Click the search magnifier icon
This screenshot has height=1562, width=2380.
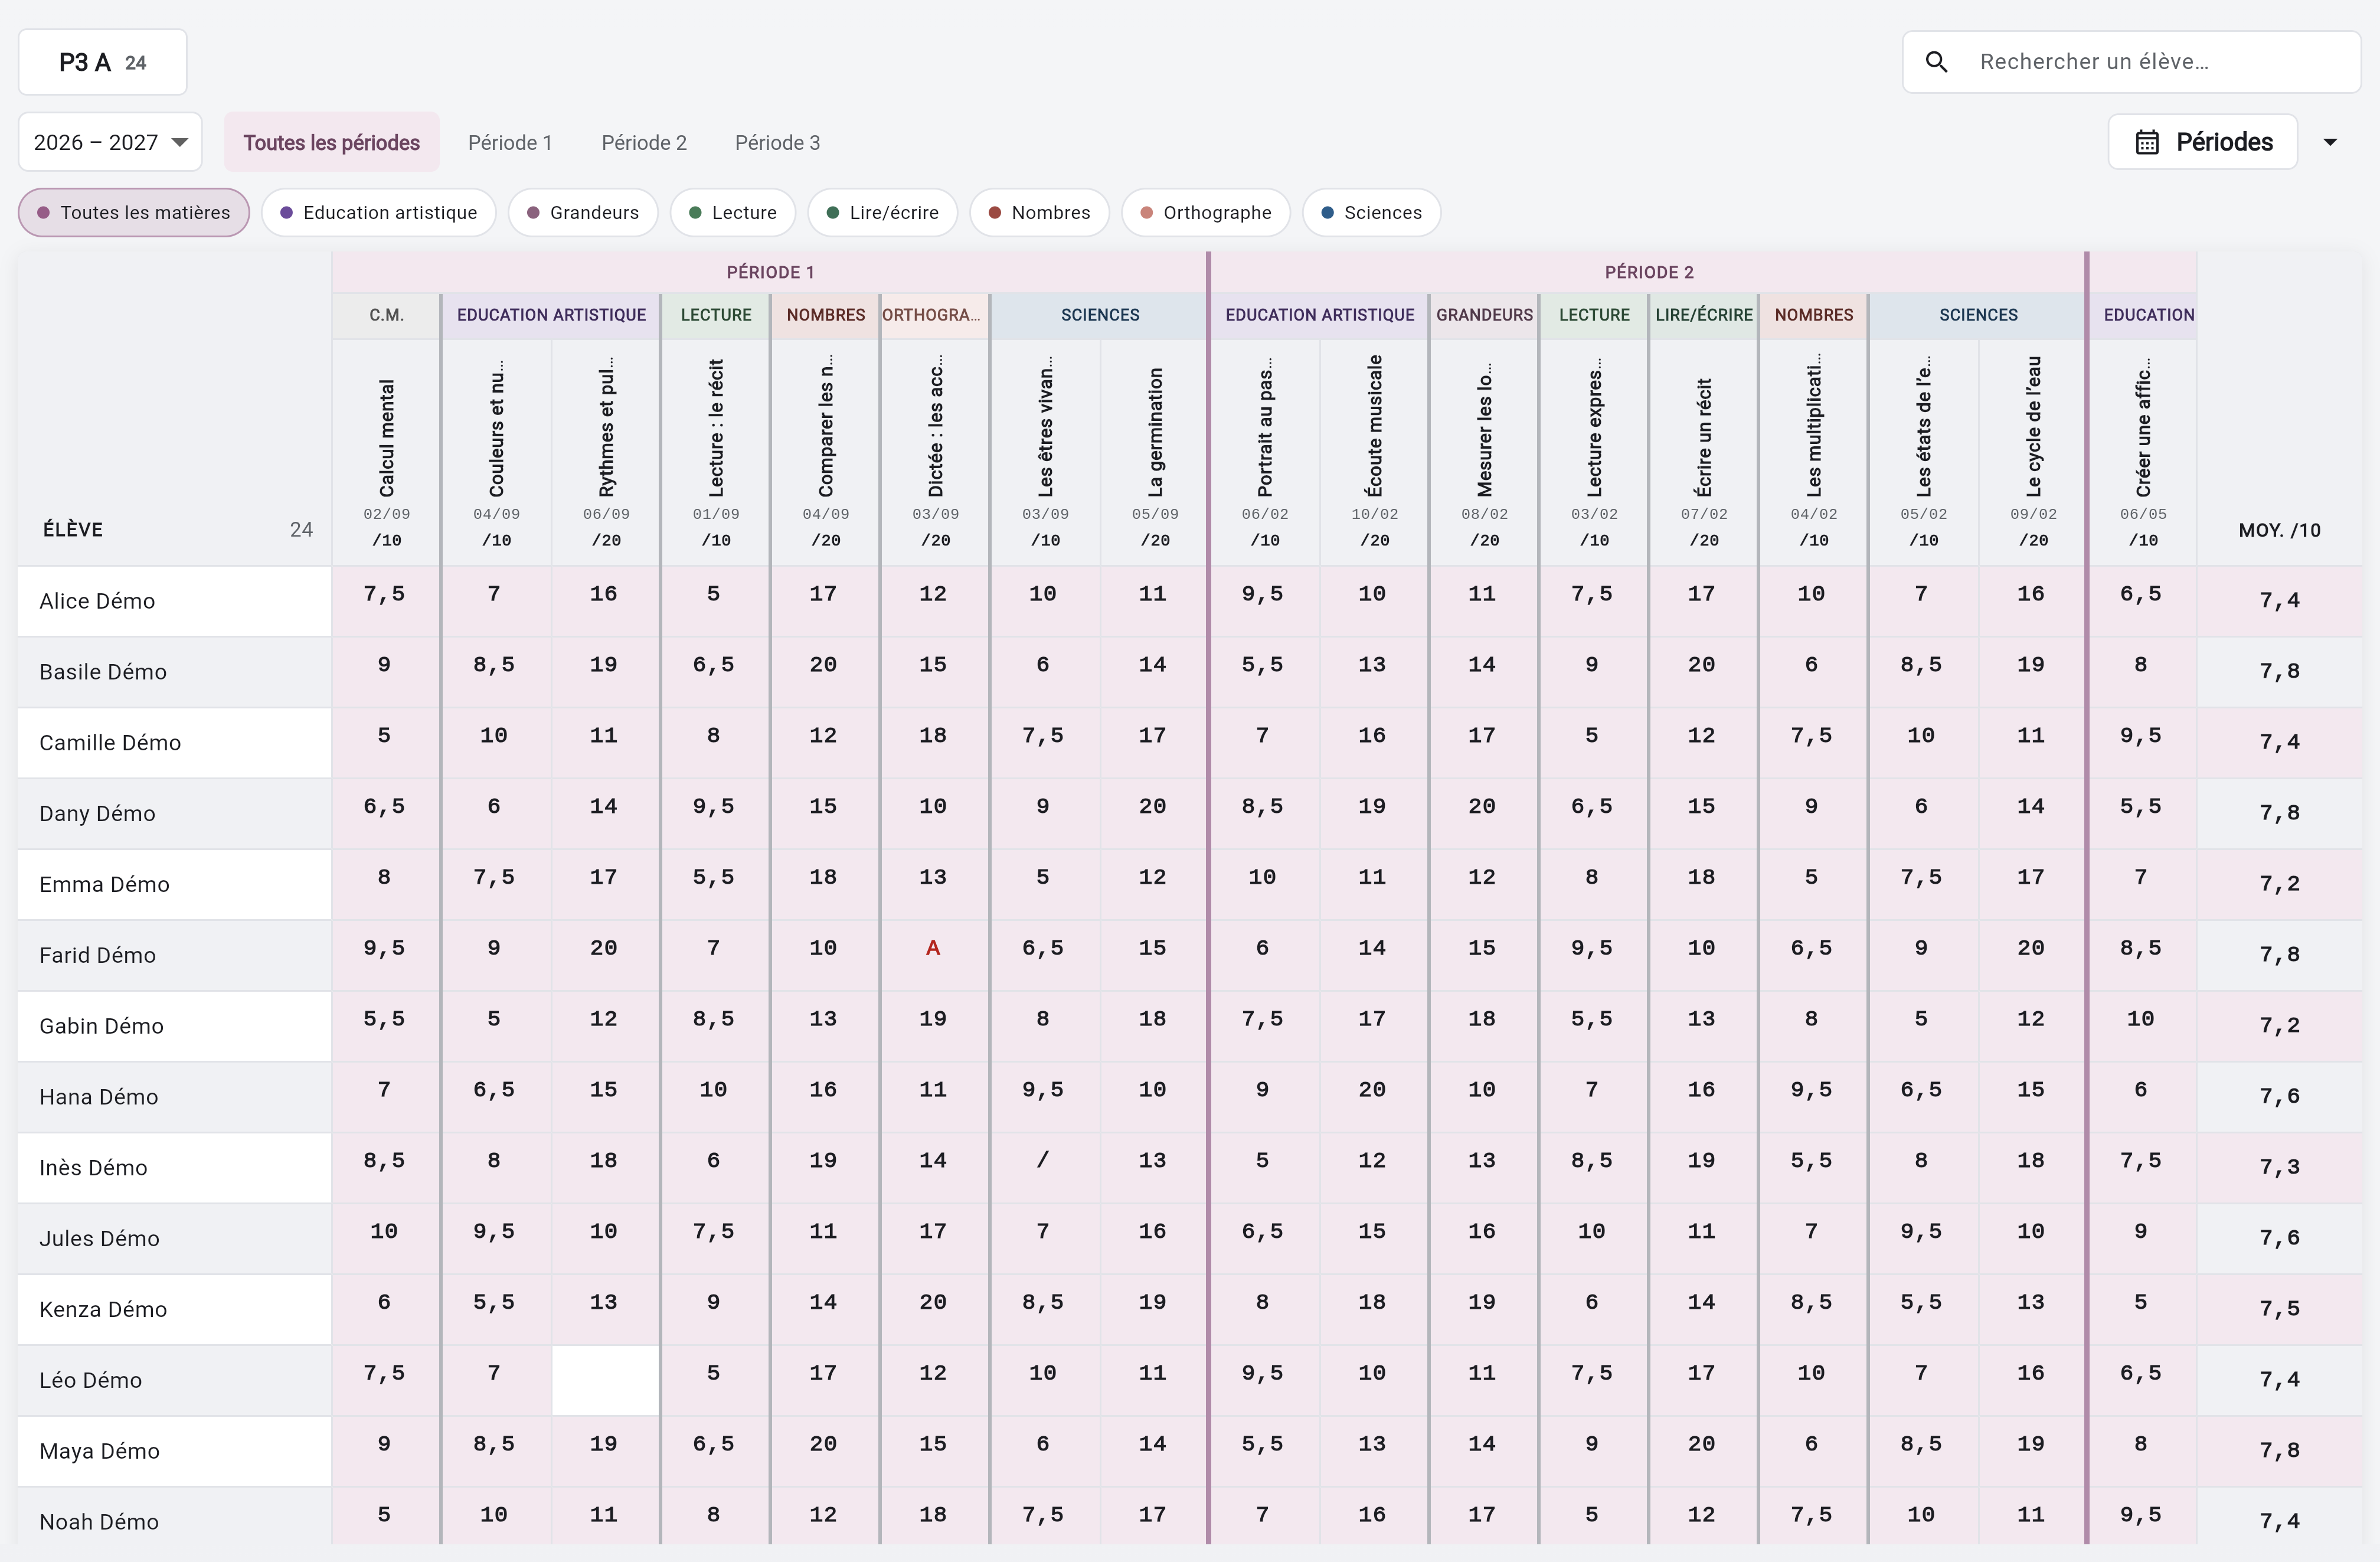(1936, 62)
